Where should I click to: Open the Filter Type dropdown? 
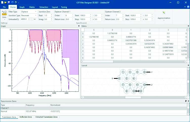pos(29,12)
